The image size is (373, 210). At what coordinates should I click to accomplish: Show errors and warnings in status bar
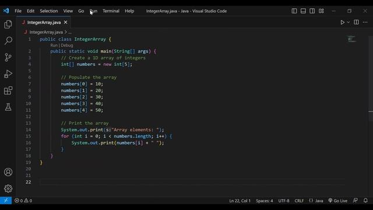click(x=23, y=201)
